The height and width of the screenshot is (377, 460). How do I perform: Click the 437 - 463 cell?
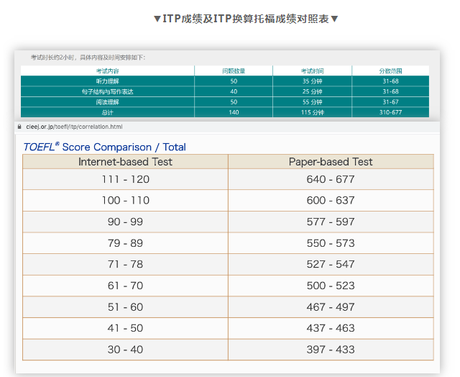[x=331, y=328]
